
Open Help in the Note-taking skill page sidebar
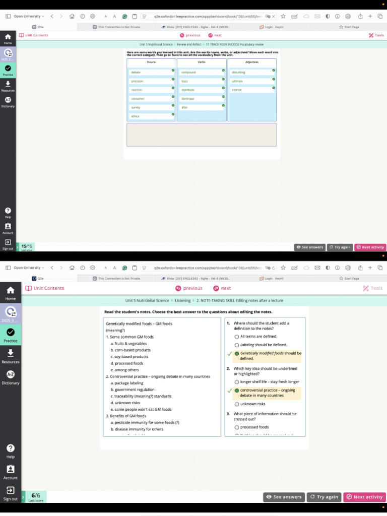point(11,451)
